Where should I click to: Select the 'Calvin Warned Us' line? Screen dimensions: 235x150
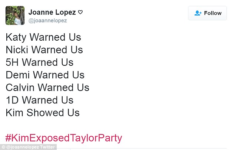(x=47, y=88)
